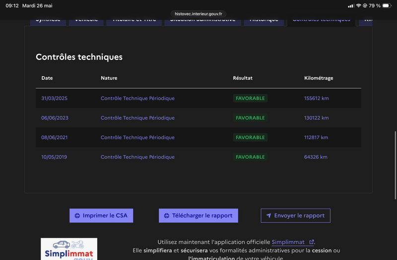Tap the rotation lock icon in status bar
Image resolution: width=397 pixels, height=260 pixels.
(365, 5)
